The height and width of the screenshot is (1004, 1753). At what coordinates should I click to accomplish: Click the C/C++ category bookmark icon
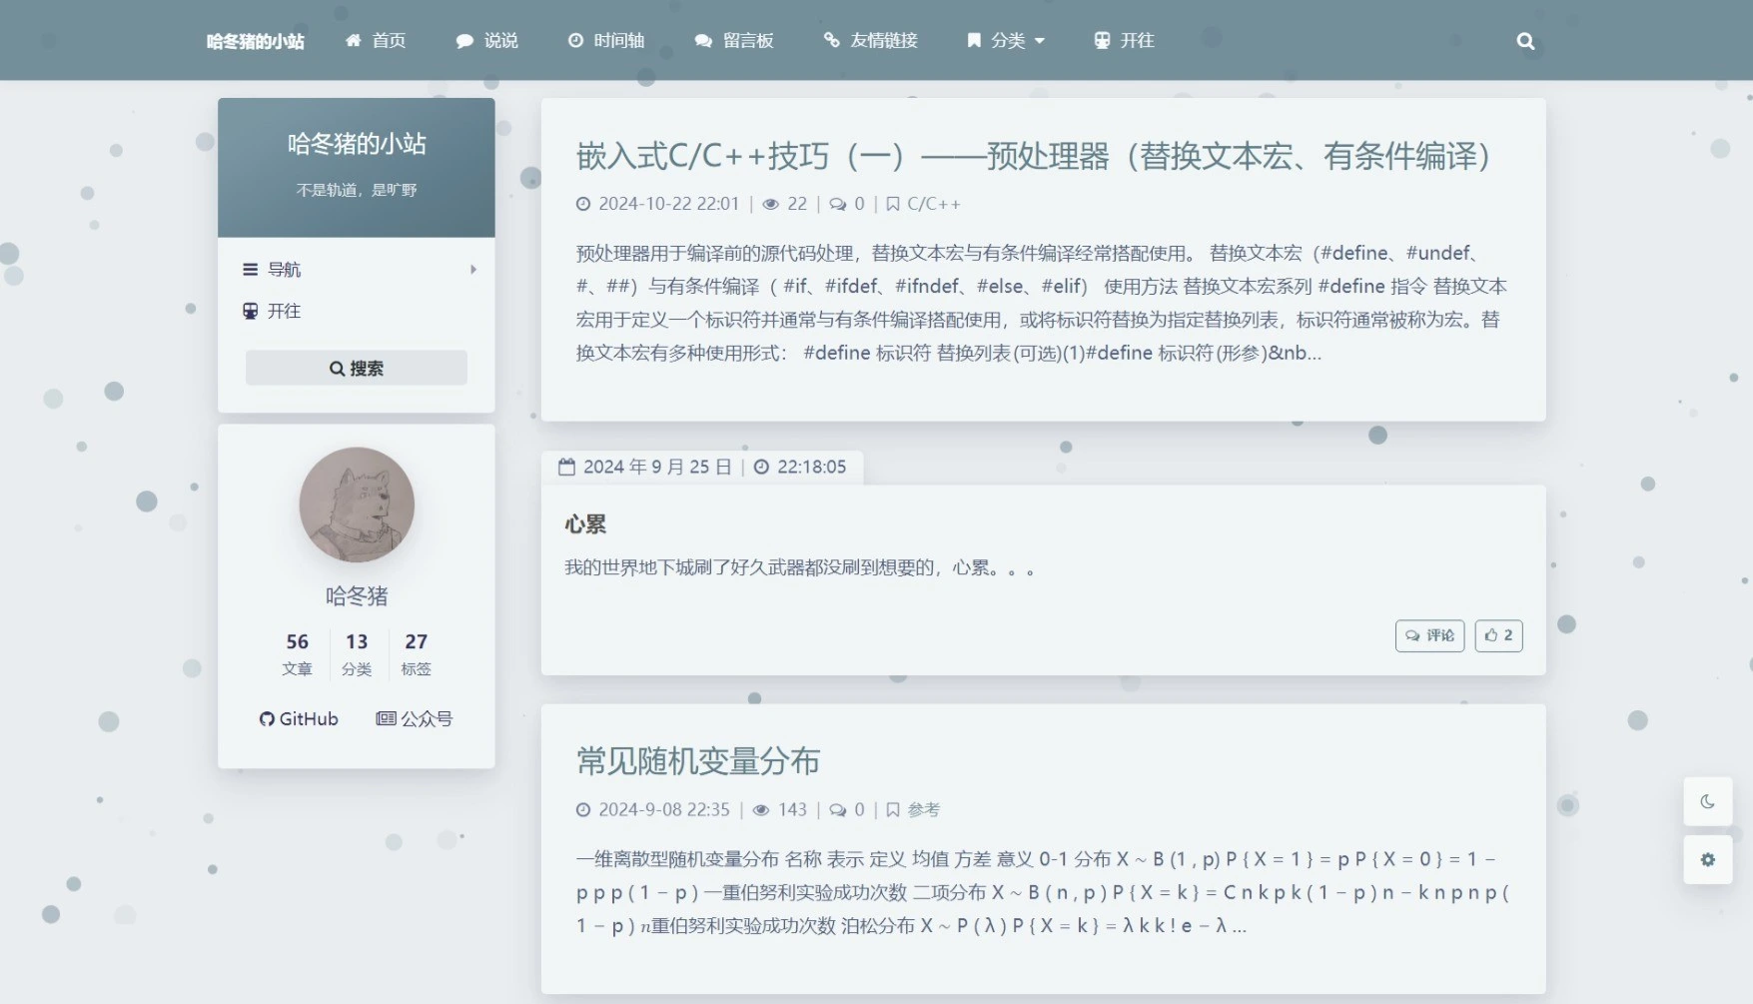click(x=892, y=204)
